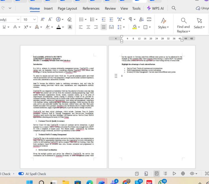This screenshot has width=209, height=184.
Task: Click the right indent marker on ruler
Action: click(x=182, y=40)
